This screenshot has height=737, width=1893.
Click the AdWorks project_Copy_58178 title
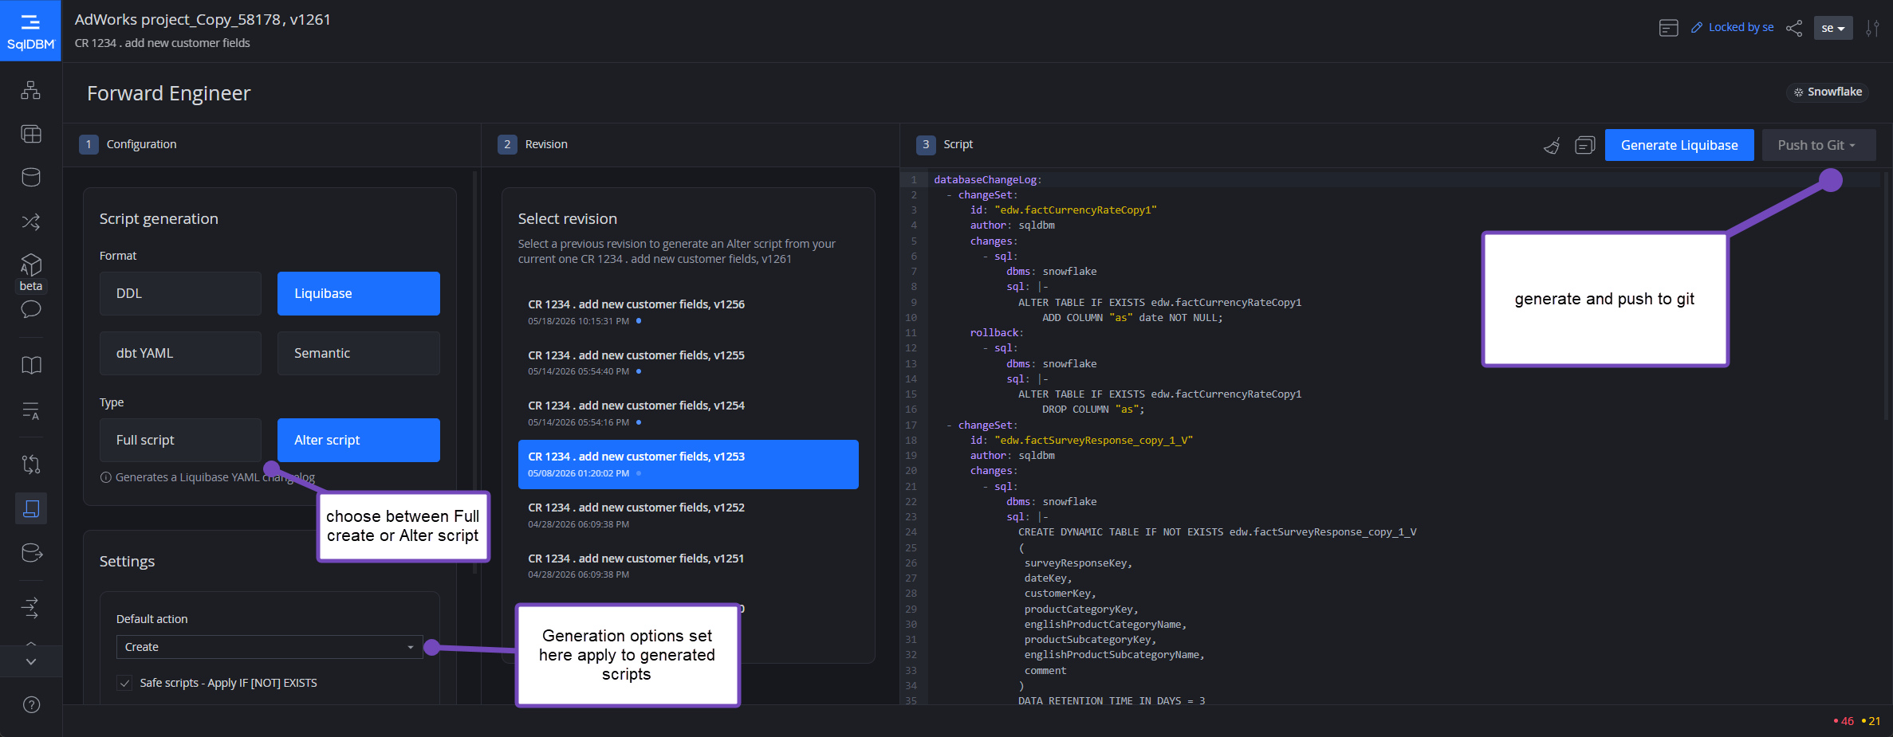(x=203, y=20)
